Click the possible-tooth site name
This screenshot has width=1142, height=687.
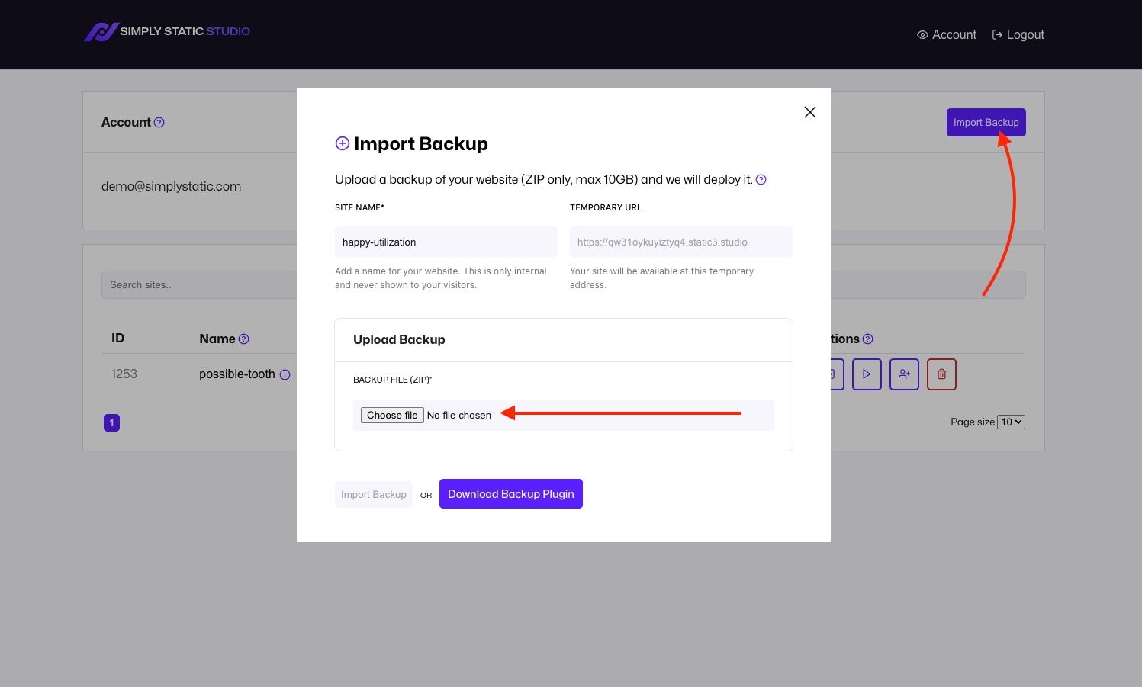[237, 374]
